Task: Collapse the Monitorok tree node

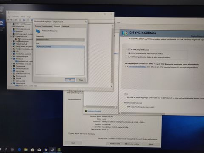Action: point(11,59)
